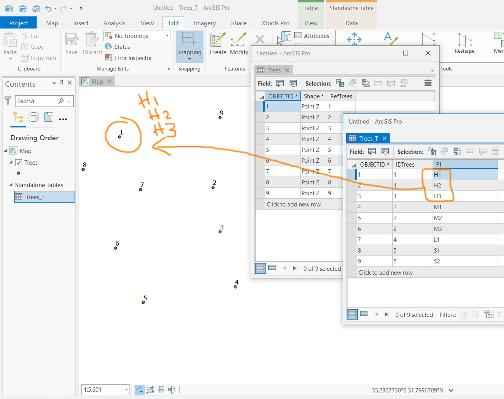Screen dimensions: 504x399
Task: Open the map scale dropdown
Action: 126,390
